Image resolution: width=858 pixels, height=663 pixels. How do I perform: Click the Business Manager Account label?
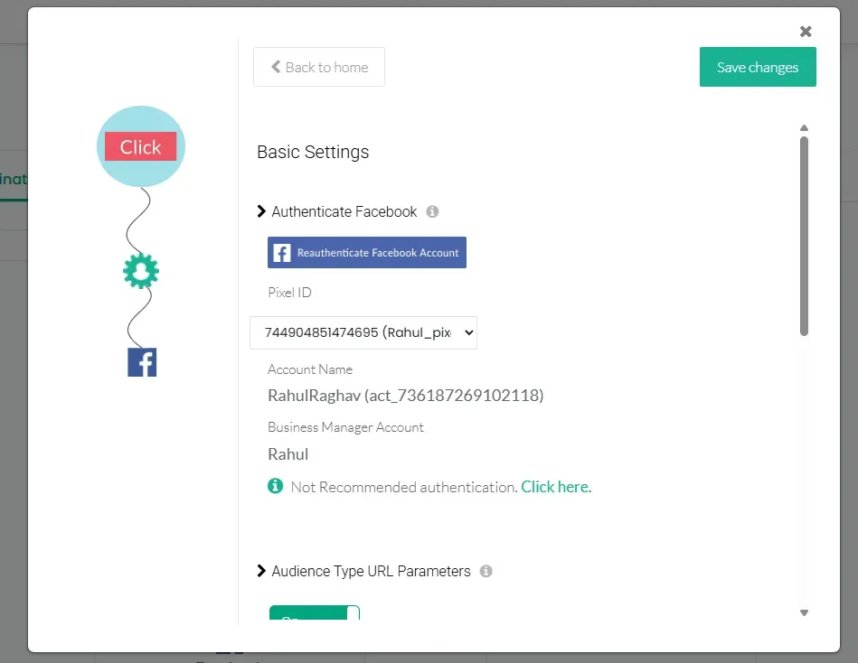tap(345, 427)
